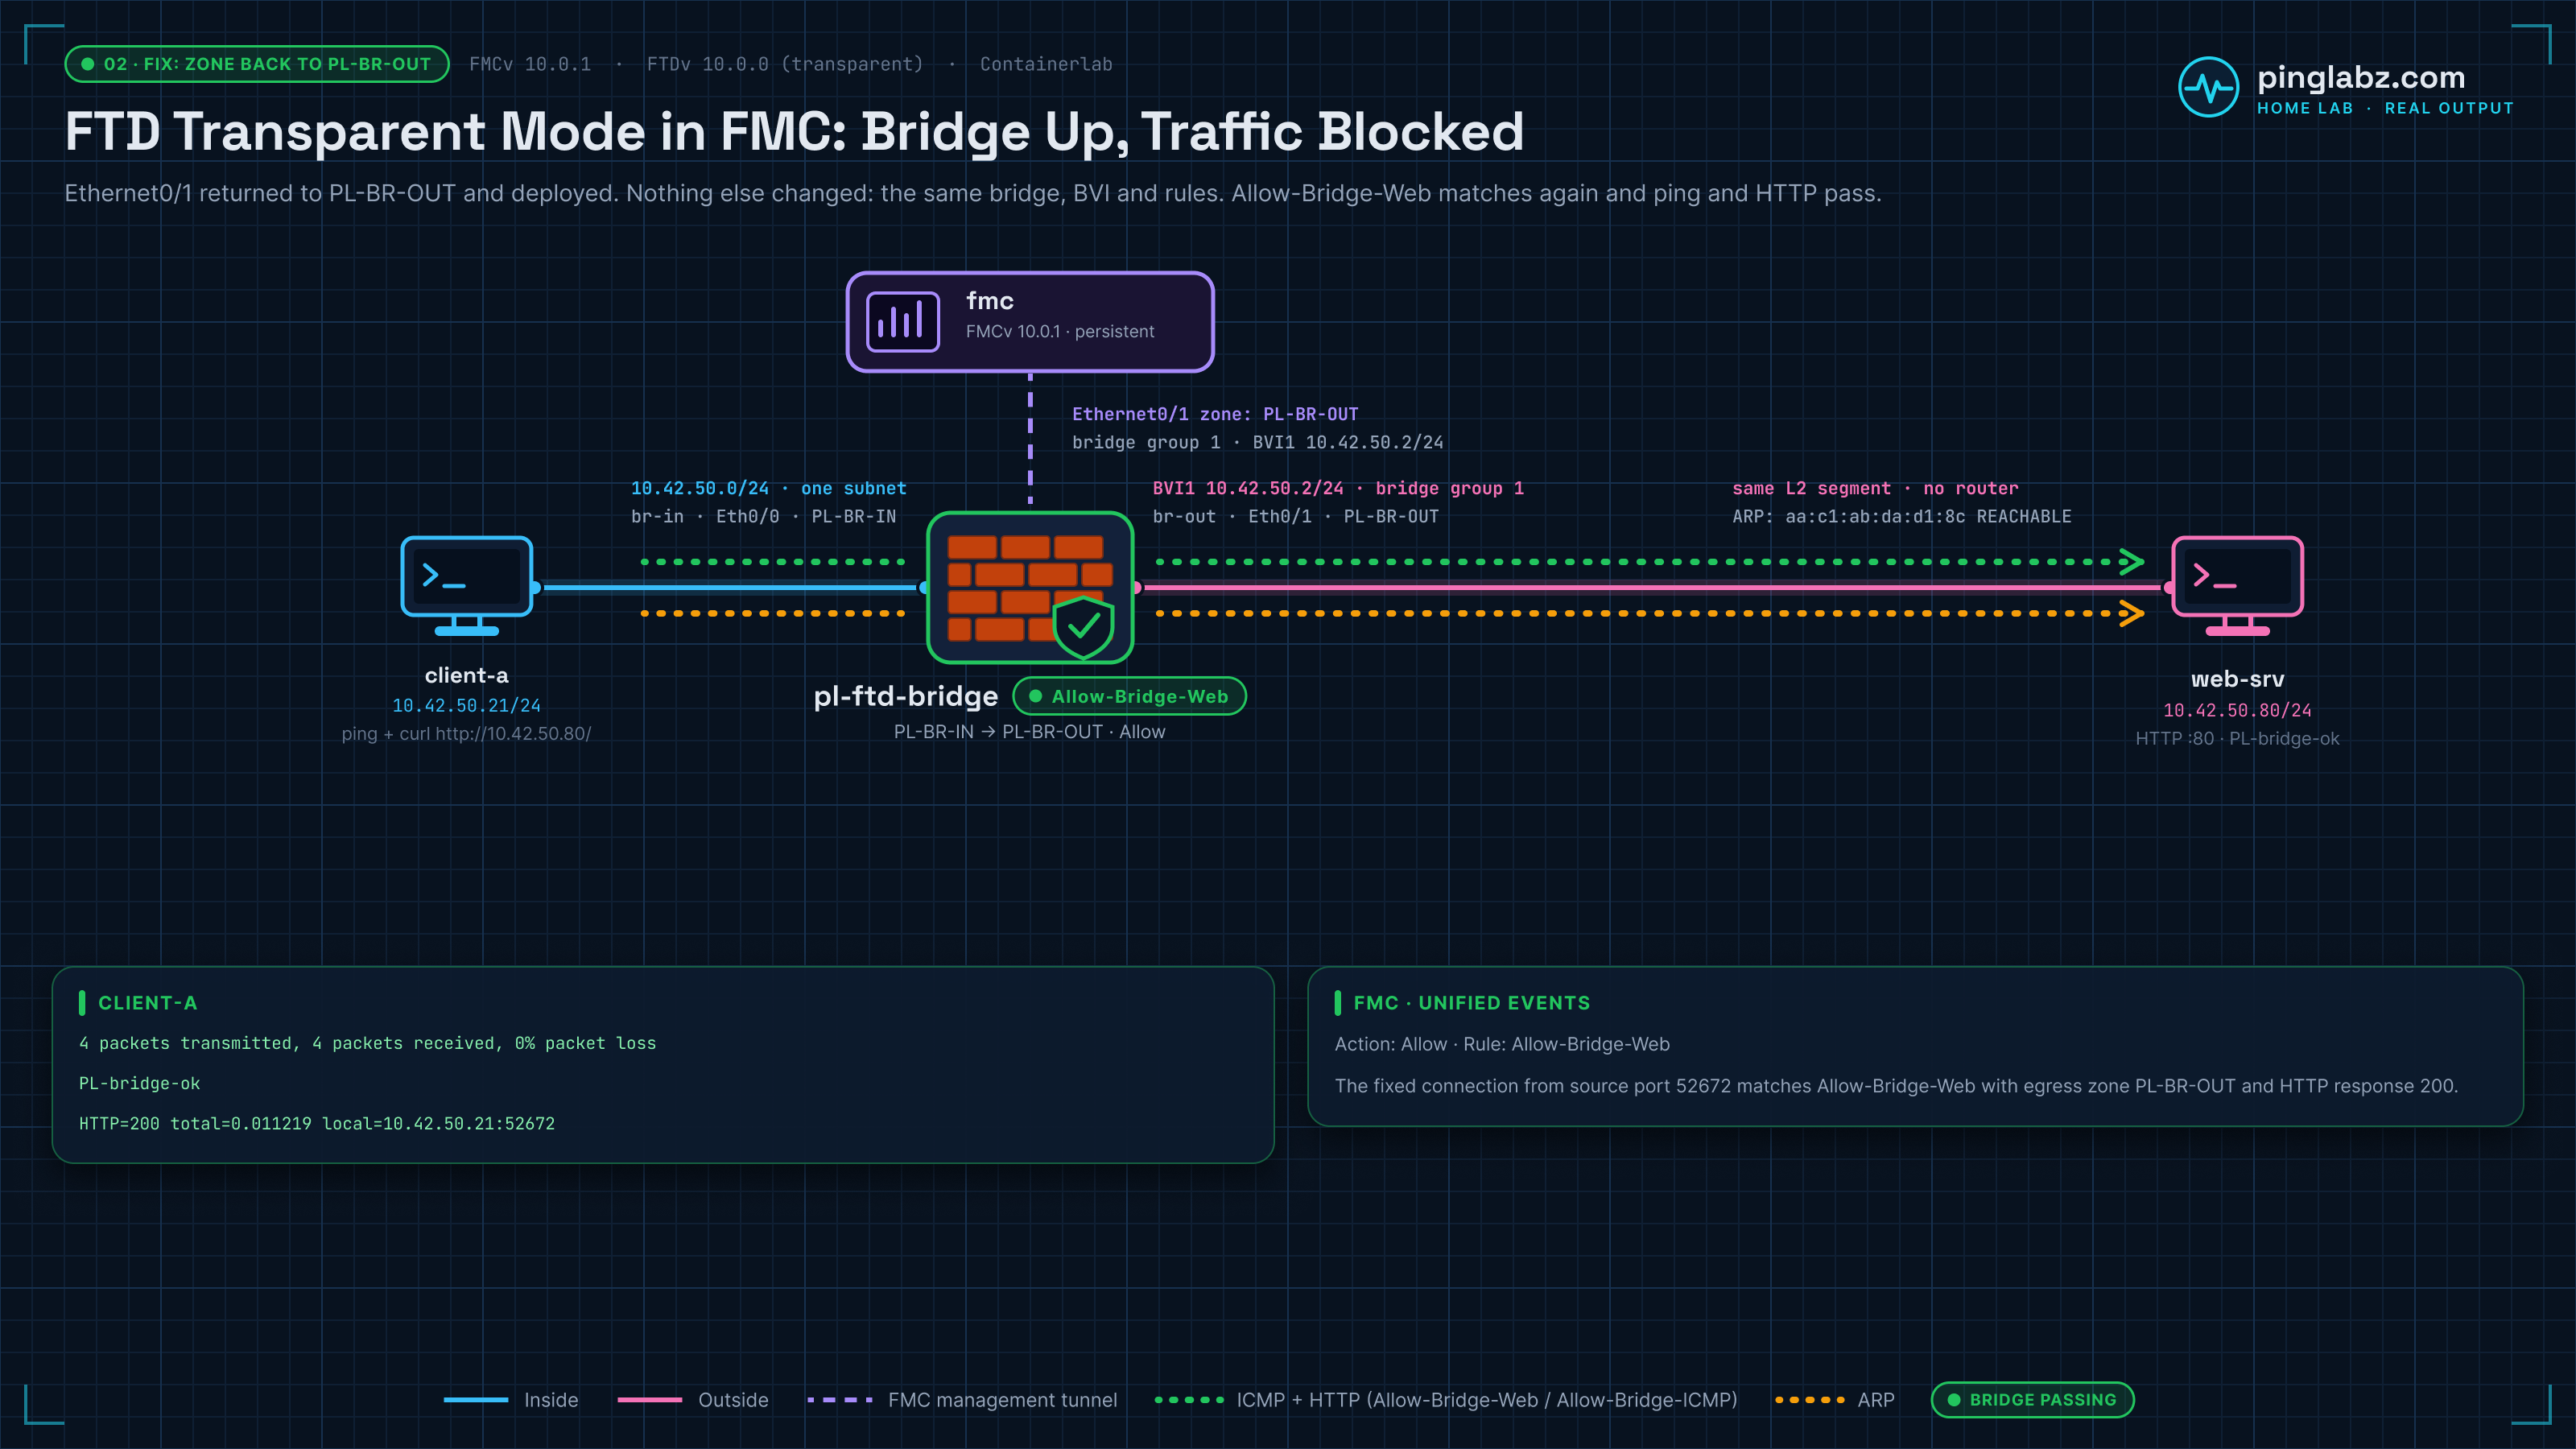Viewport: 2576px width, 1449px height.
Task: Click 'Action: Allow · Rule: Allow-Bridge-Web' text
Action: click(1502, 1044)
